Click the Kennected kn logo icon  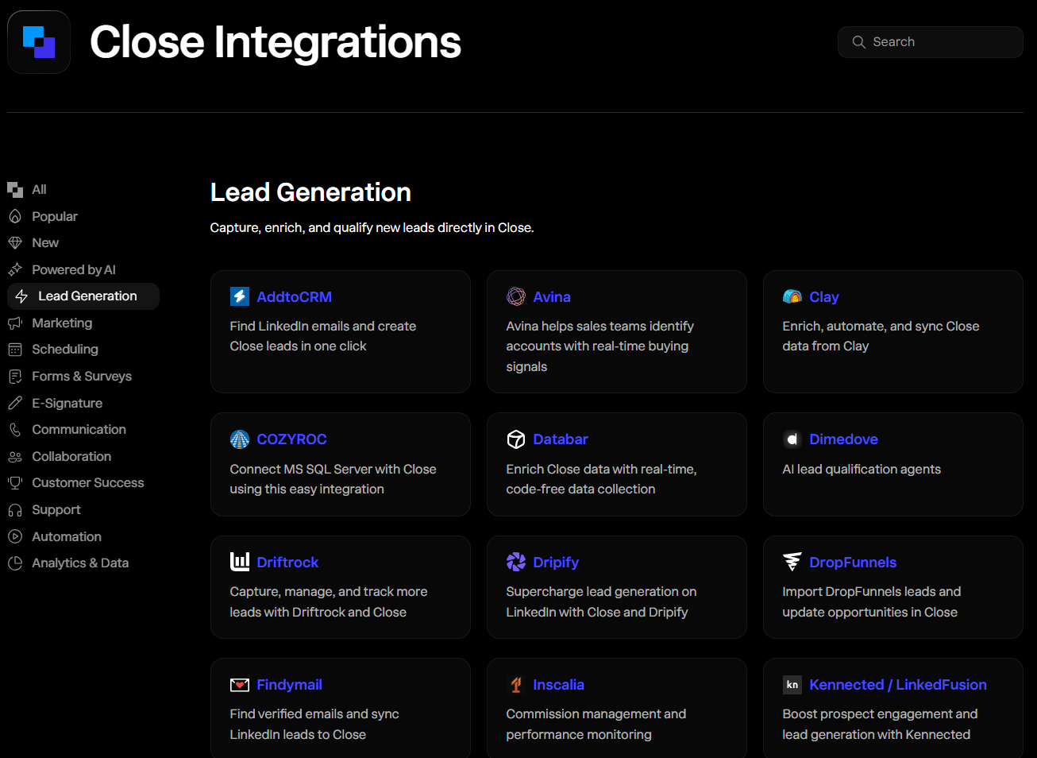point(792,685)
